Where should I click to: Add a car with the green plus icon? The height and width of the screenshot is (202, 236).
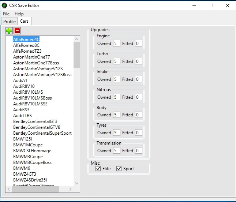click(x=9, y=31)
